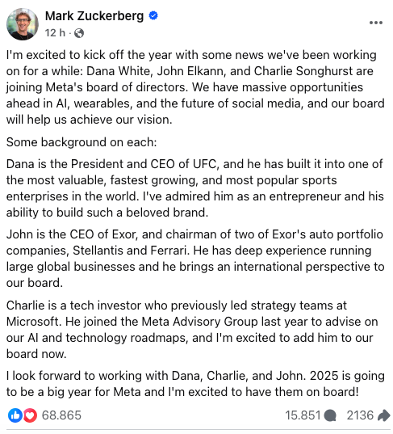Open Mark Zuckerberg's profile picture
393x434 pixels.
[23, 24]
